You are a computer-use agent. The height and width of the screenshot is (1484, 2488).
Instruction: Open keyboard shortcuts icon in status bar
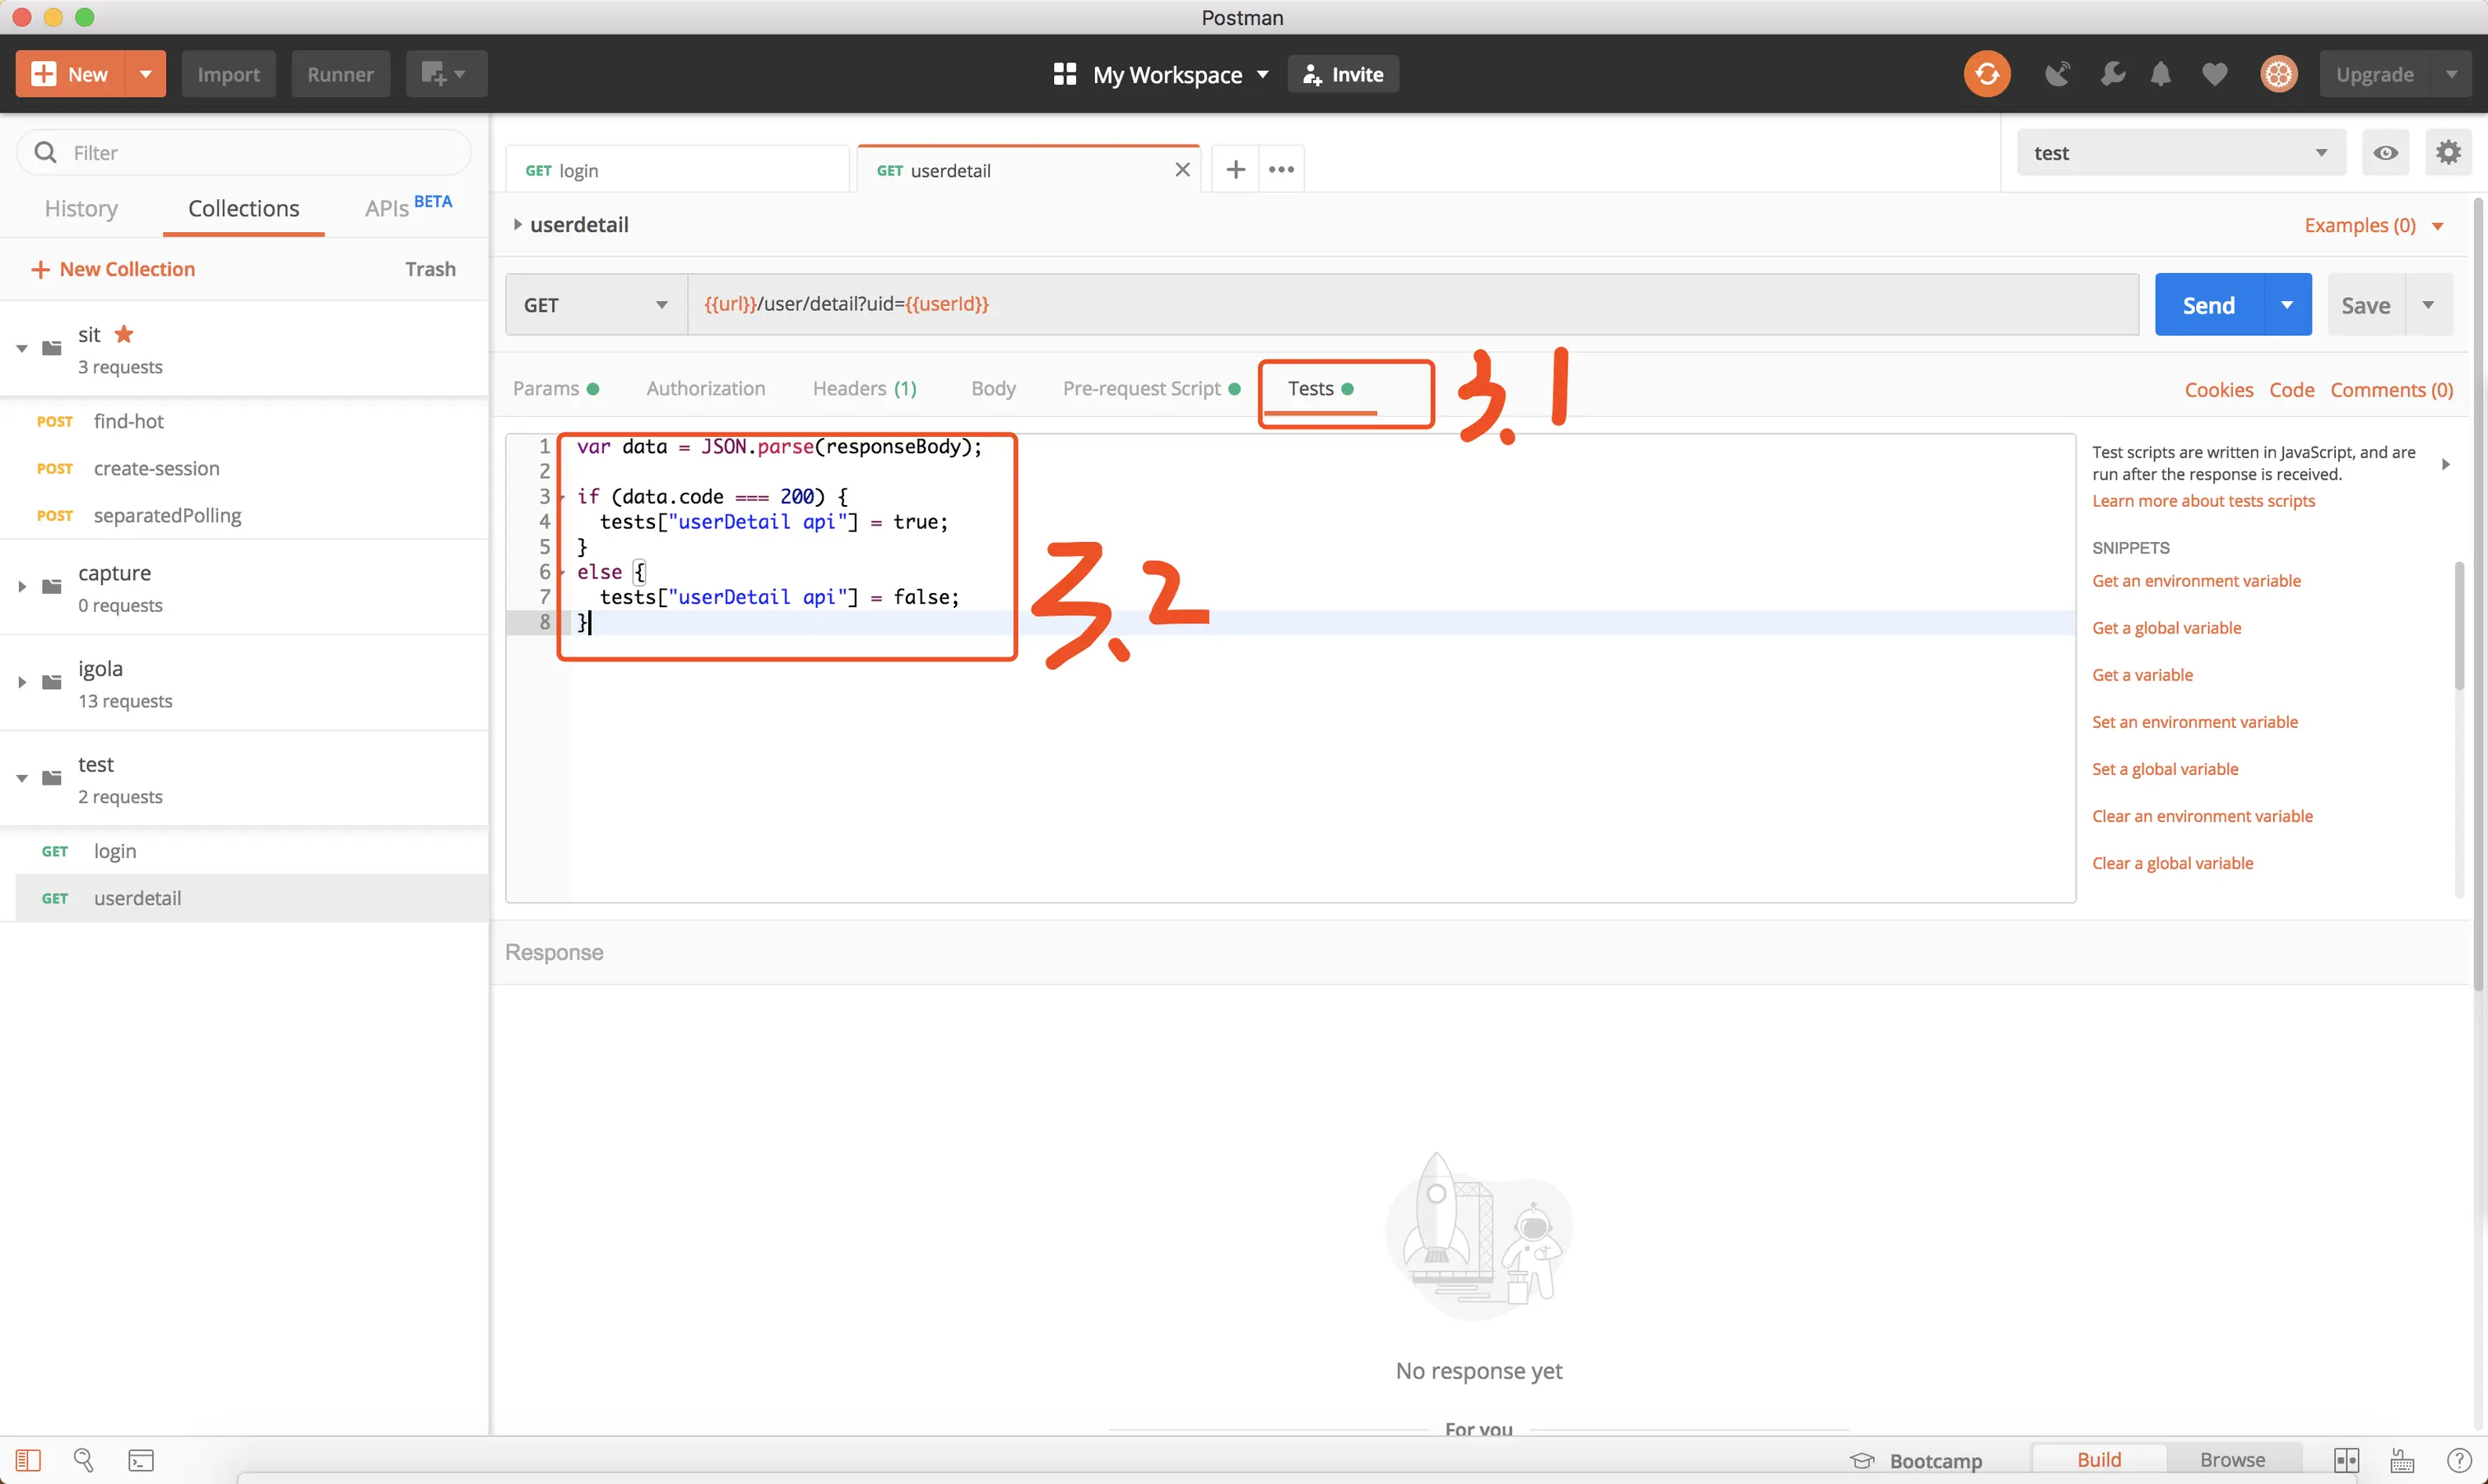point(2402,1460)
